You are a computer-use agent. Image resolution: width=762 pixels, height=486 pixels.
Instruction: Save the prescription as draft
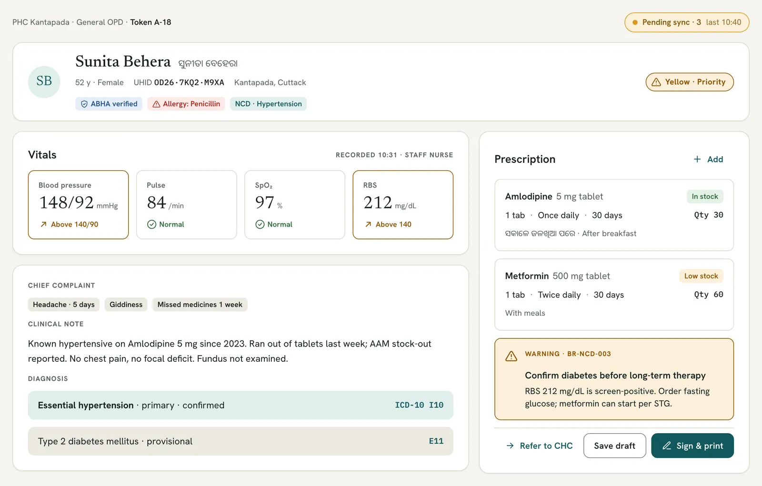coord(614,446)
